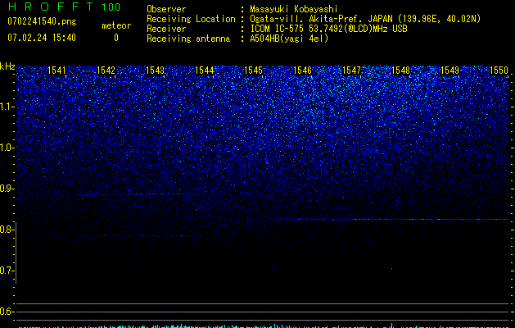Click the 1544 time marker
515x328 pixels.
[205, 71]
